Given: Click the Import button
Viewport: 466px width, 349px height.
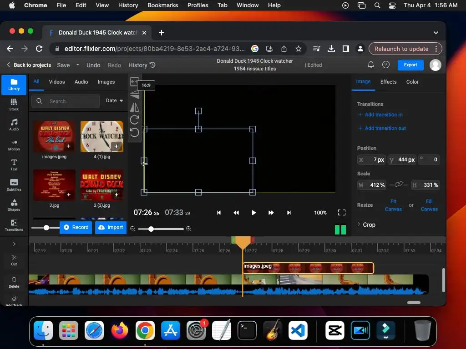Looking at the screenshot, I should tap(111, 227).
